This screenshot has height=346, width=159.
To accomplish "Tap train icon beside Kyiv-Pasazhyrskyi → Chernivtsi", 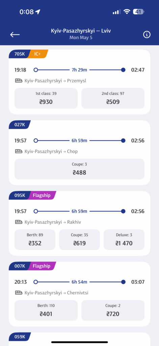I will [x=19, y=293].
